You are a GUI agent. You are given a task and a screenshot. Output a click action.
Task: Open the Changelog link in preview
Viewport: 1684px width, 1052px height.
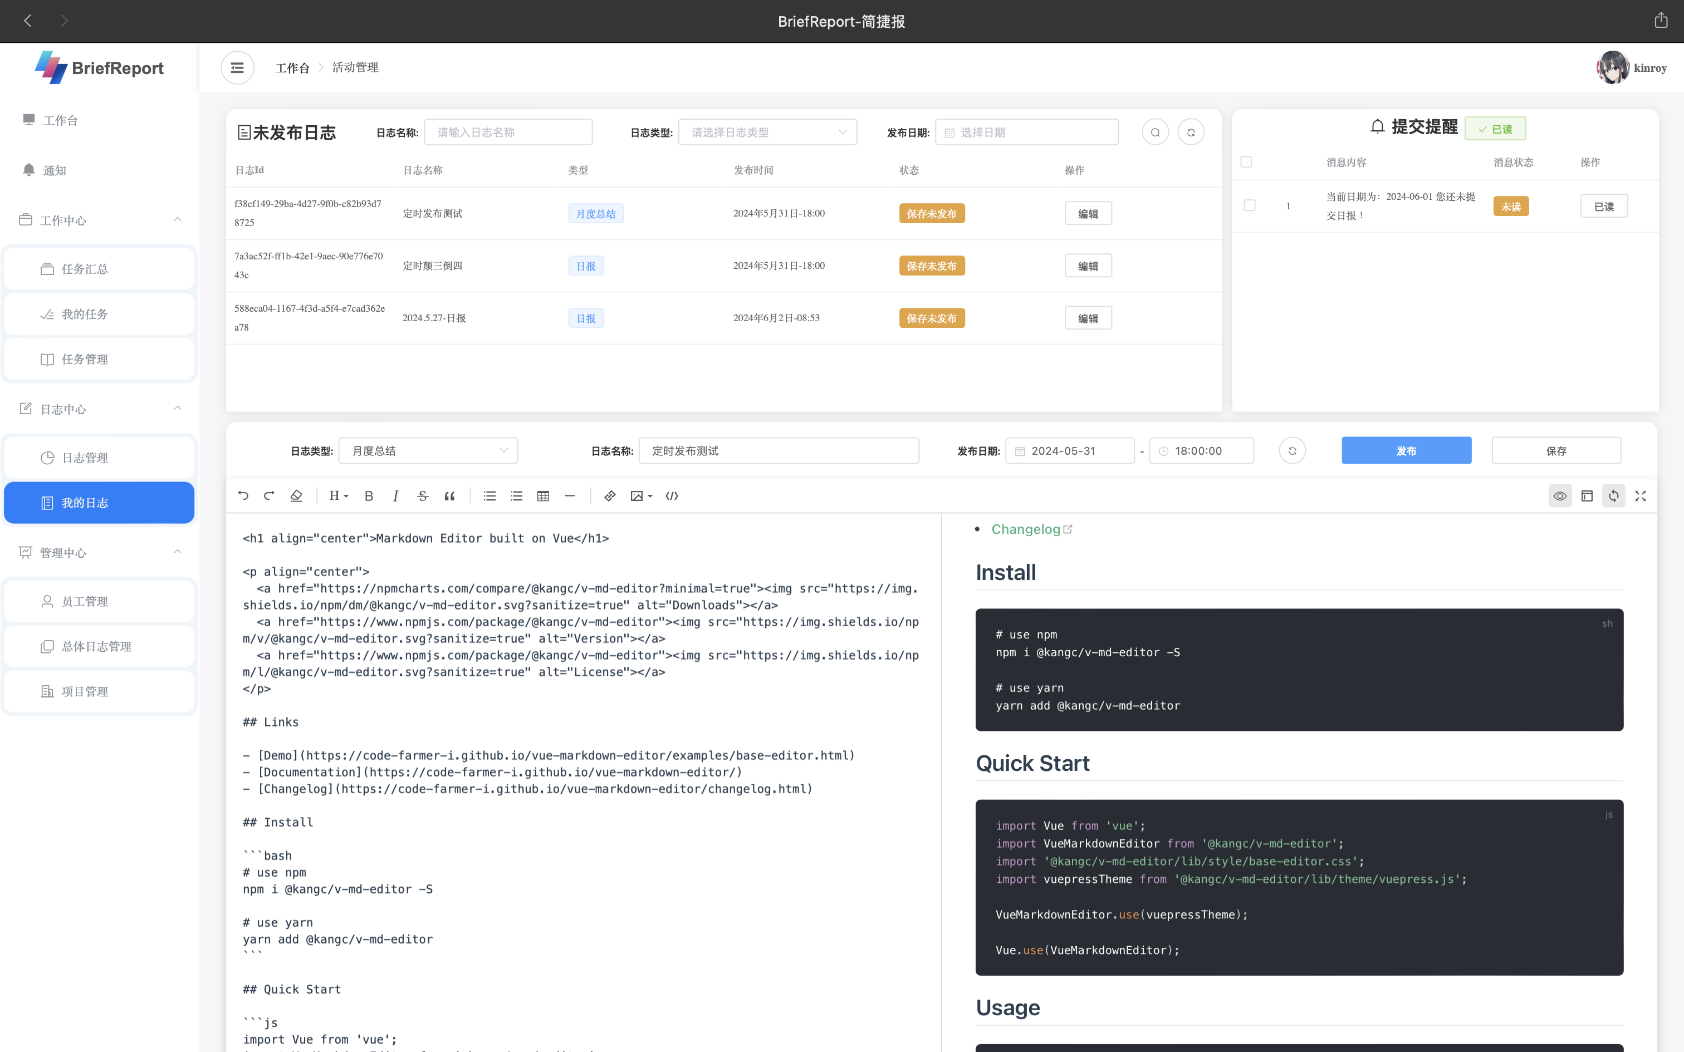tap(1031, 529)
